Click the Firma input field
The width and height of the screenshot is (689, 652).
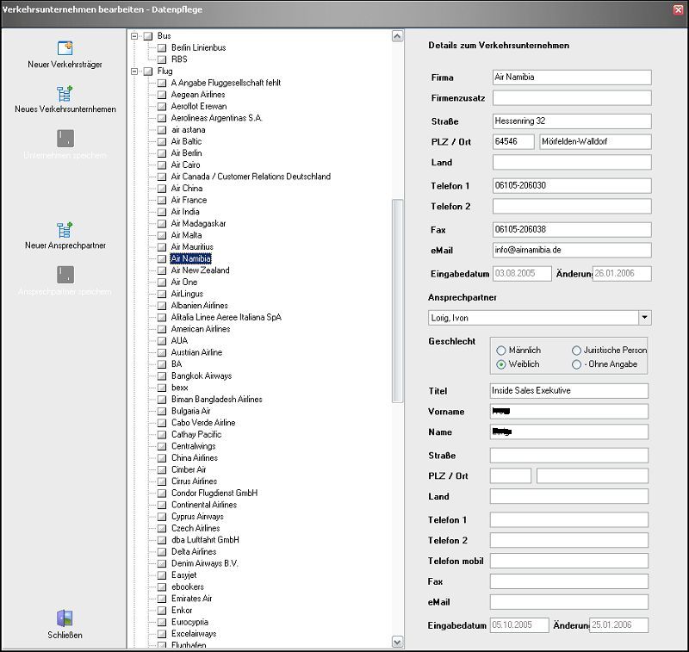[x=572, y=78]
